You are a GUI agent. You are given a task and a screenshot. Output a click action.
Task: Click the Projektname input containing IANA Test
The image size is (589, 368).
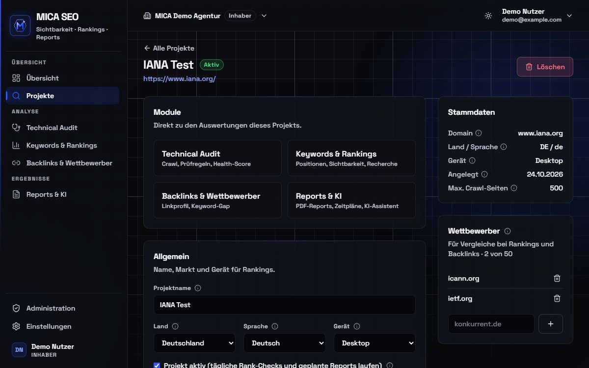tap(285, 305)
